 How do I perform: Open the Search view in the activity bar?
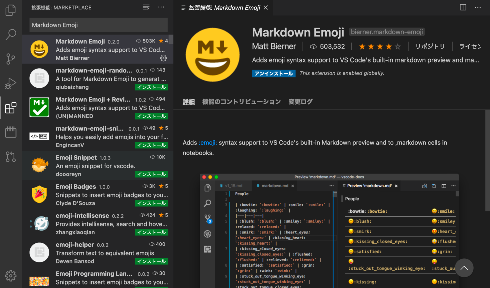[11, 34]
